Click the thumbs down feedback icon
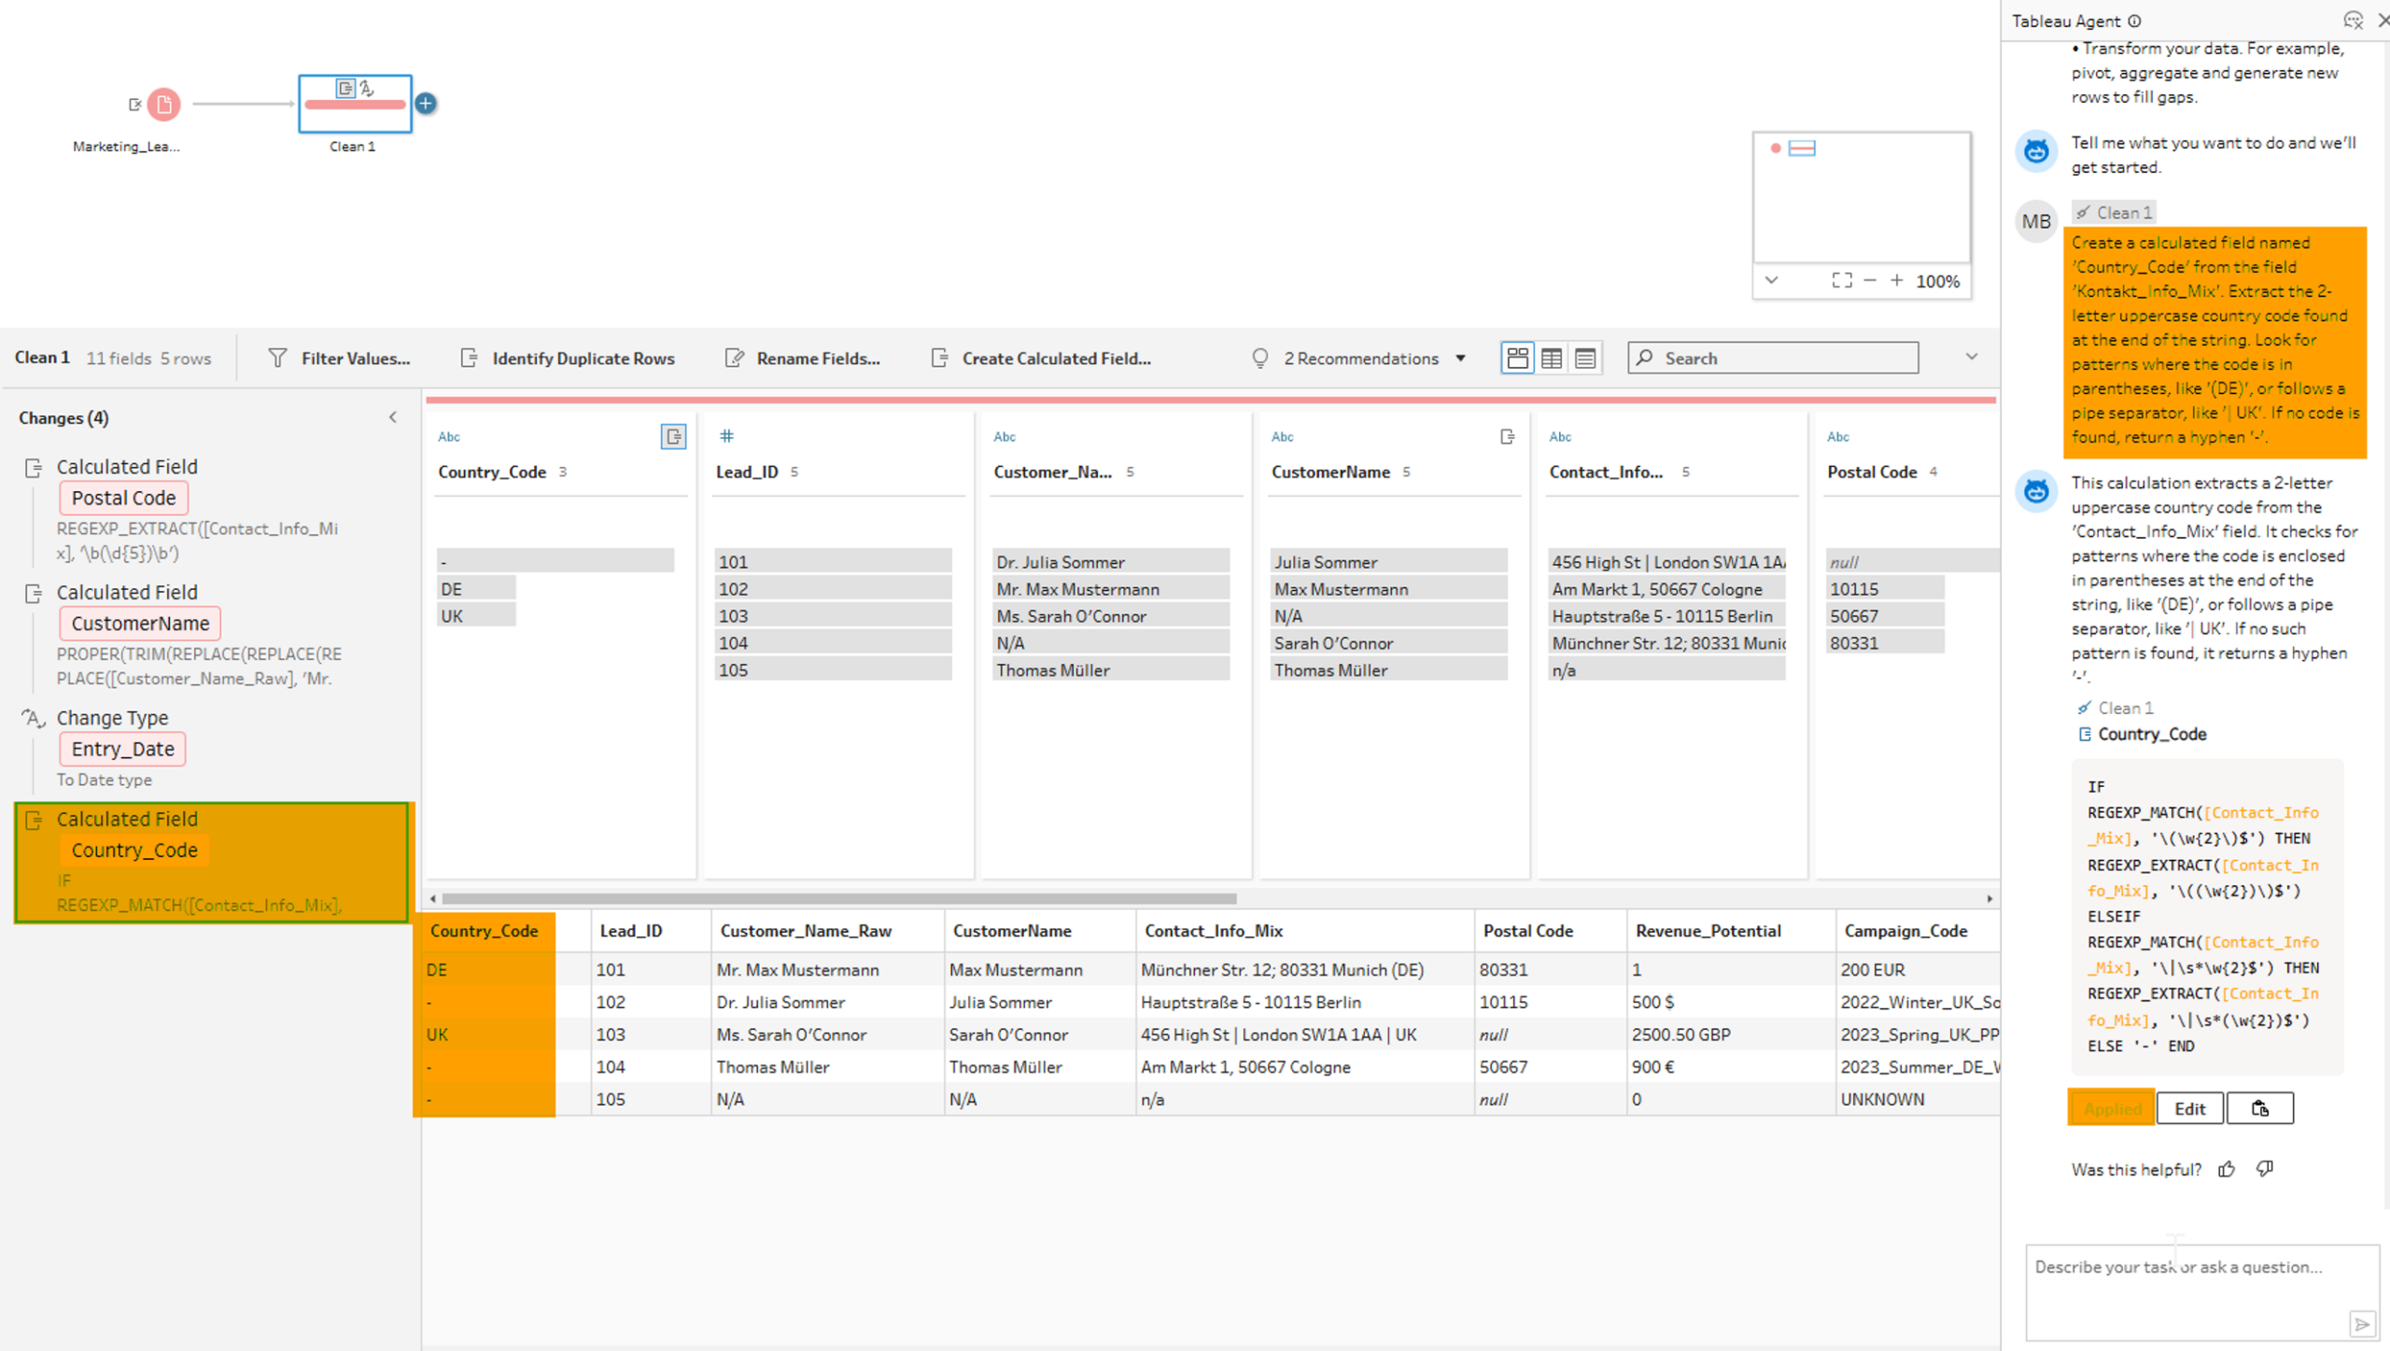 coord(2265,1169)
